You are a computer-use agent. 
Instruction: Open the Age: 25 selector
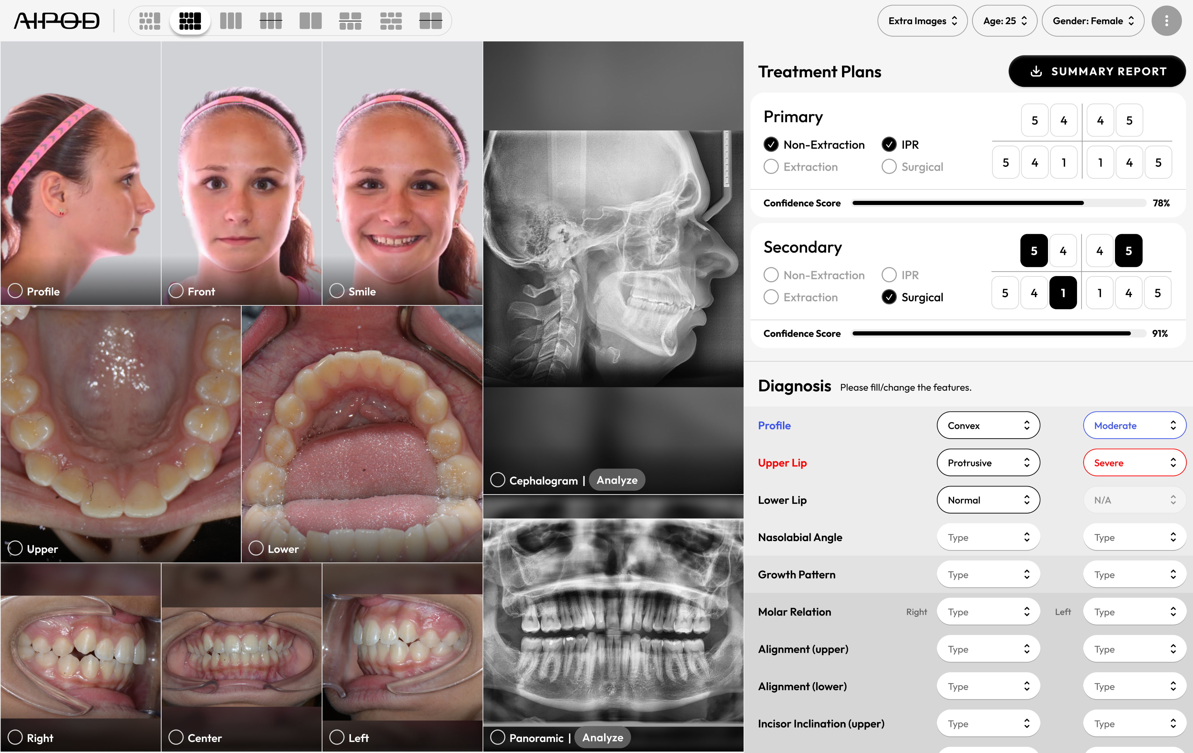[x=1004, y=21]
